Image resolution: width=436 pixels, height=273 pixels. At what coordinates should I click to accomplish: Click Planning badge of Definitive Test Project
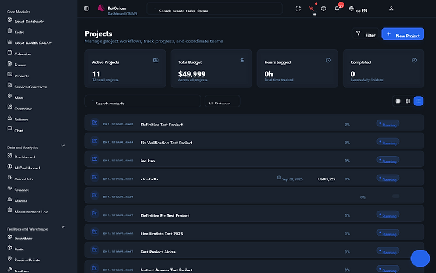click(x=388, y=123)
